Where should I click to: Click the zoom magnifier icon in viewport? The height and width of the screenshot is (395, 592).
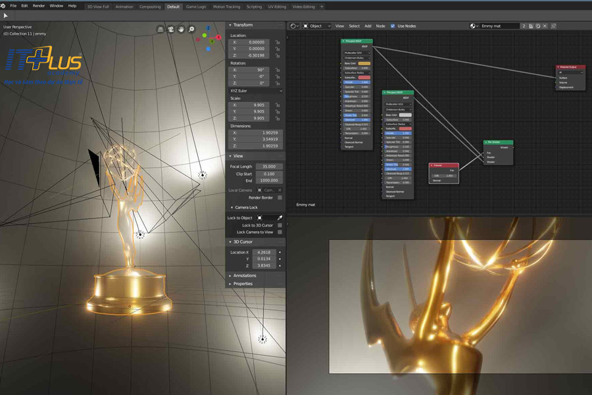(191, 29)
